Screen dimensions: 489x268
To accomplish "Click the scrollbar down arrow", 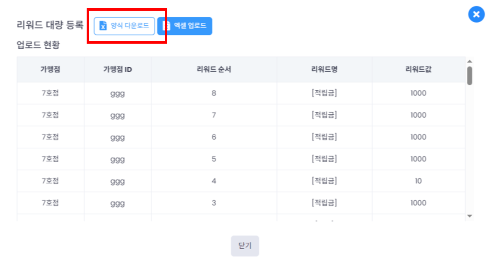I will click(x=470, y=216).
